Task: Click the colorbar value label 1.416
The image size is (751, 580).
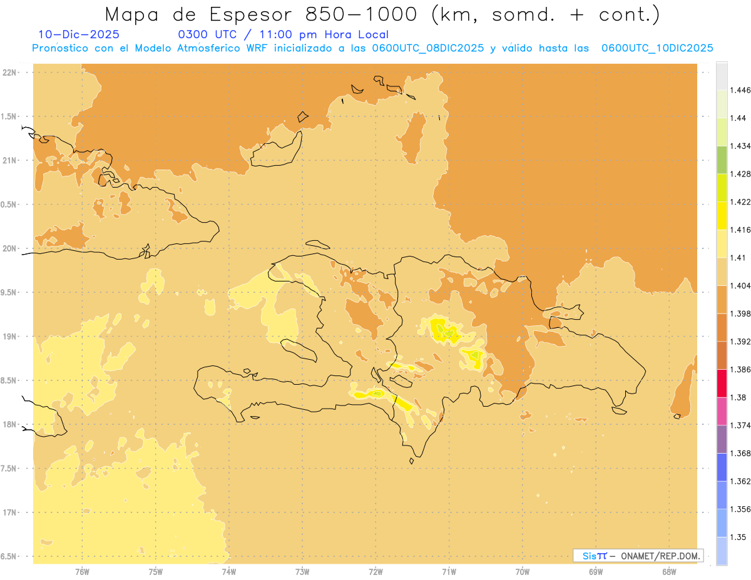Action: click(740, 230)
